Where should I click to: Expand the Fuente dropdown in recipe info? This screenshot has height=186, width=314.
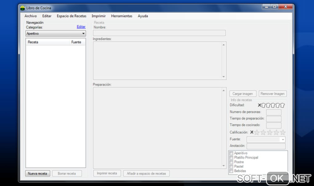click(283, 139)
